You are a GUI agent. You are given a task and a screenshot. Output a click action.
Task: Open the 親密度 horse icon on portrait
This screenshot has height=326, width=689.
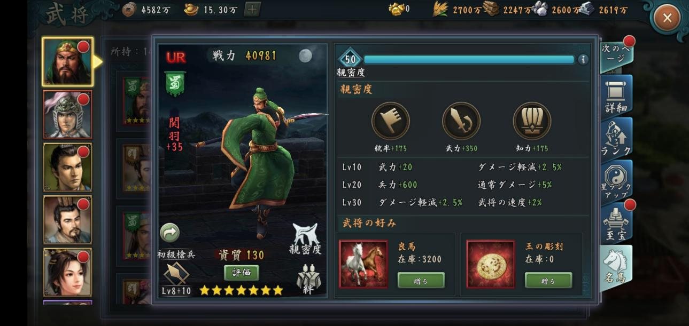point(306,238)
